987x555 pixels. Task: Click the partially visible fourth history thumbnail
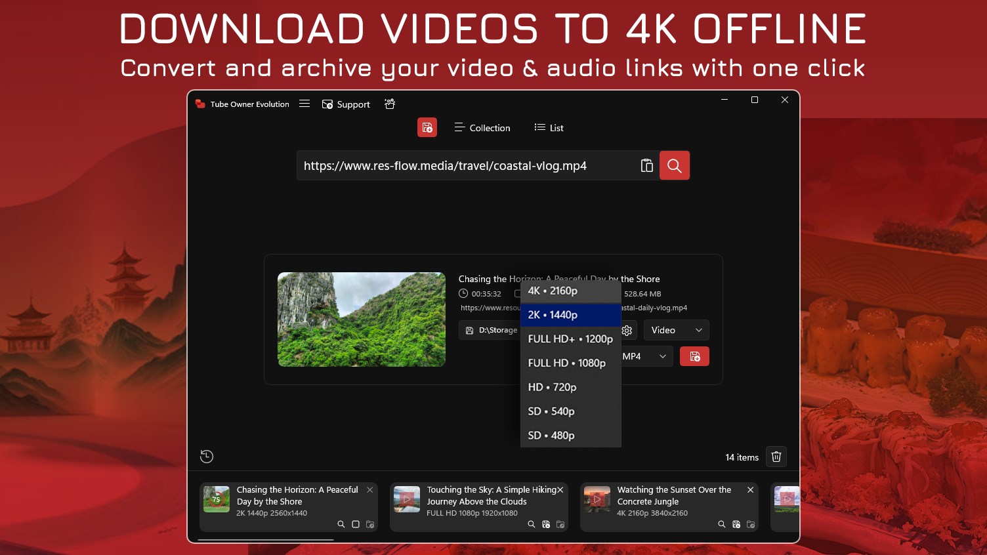pos(787,499)
